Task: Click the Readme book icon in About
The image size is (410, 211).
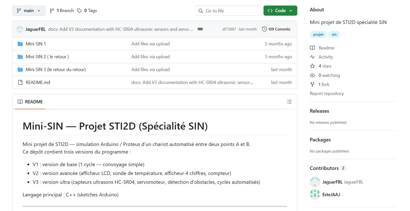Action: [312, 48]
